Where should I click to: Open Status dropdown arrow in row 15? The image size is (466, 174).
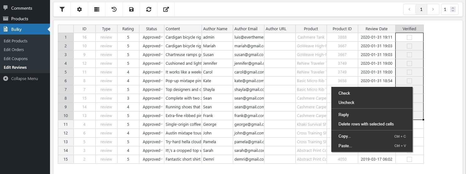[x=162, y=159]
